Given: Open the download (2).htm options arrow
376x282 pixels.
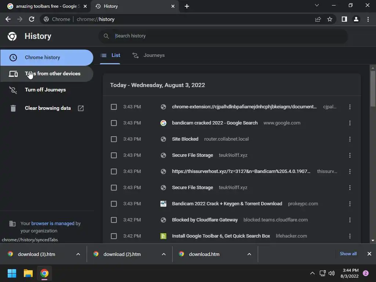Looking at the screenshot, I should (163, 254).
